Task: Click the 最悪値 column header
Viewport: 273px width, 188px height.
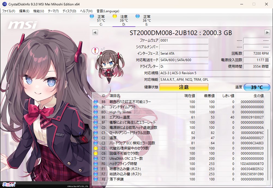Action: click(207, 96)
